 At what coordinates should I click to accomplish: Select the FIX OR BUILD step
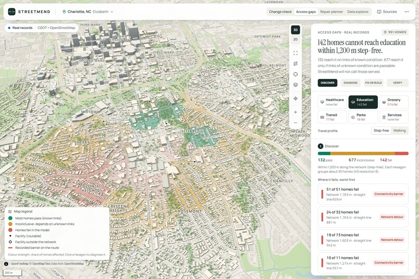point(373,83)
